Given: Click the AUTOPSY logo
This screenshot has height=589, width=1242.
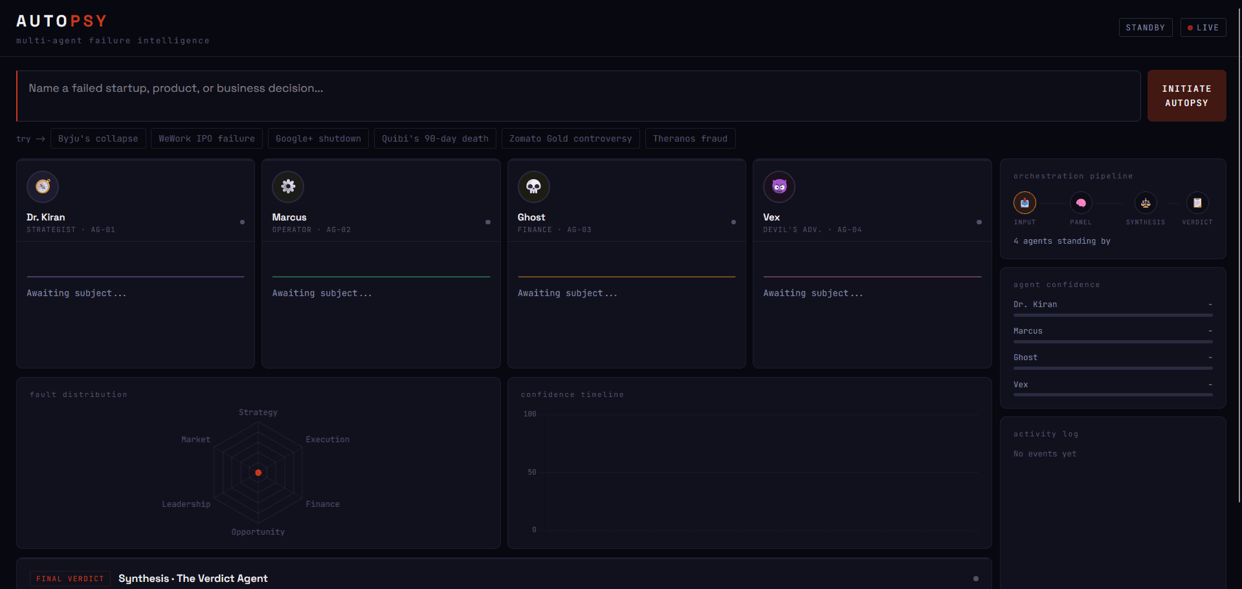Looking at the screenshot, I should pyautogui.click(x=61, y=21).
